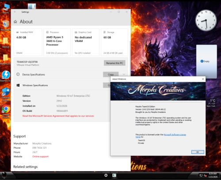Click Morphs TeamOS Edition text in dialog

click(145, 107)
